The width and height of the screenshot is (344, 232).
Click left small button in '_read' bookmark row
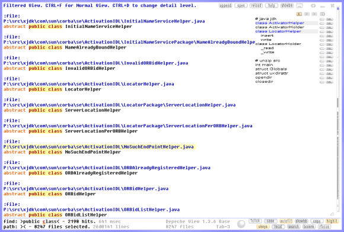[322, 49]
